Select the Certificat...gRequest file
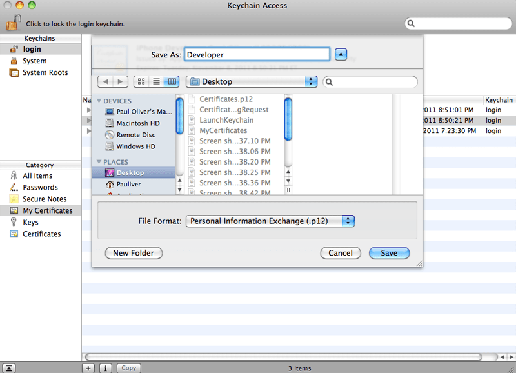This screenshot has width=516, height=373. tap(233, 110)
